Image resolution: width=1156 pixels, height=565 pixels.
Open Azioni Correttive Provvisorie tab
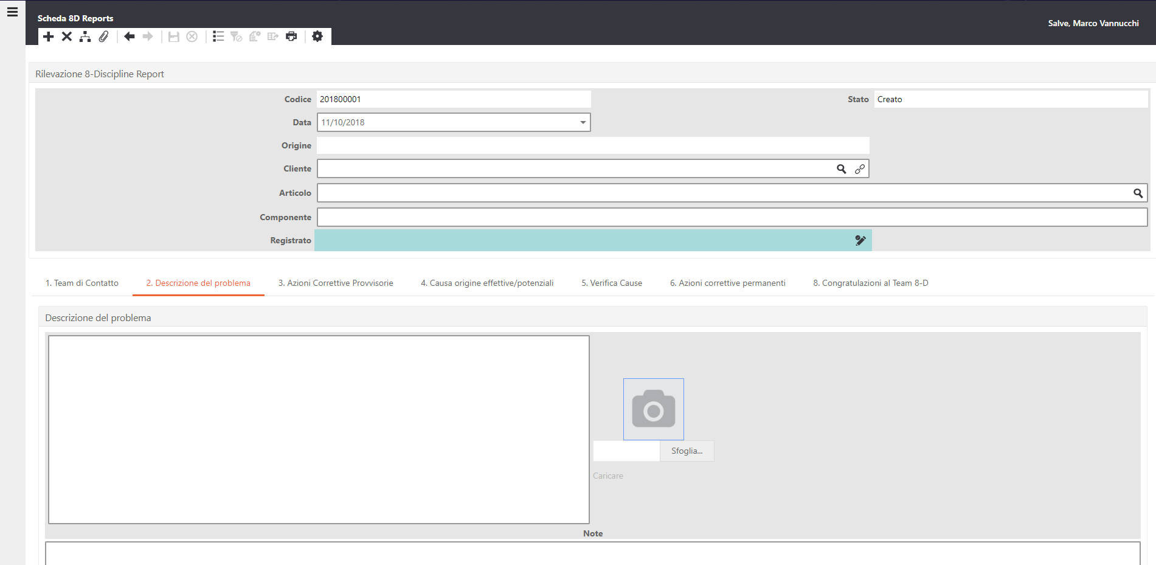[x=336, y=283]
